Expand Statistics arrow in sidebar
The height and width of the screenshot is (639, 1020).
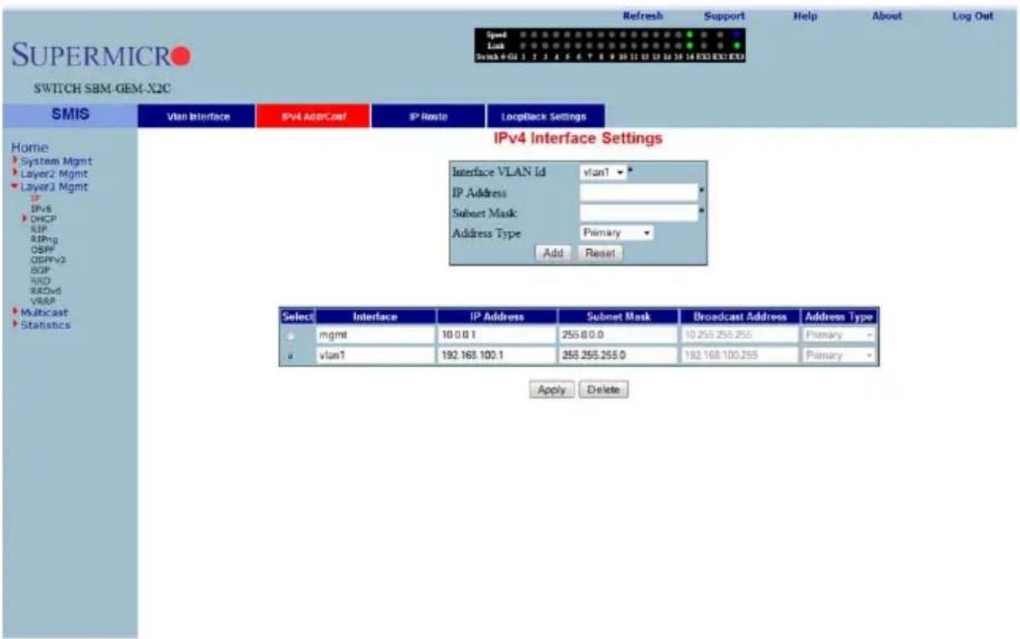click(15, 324)
